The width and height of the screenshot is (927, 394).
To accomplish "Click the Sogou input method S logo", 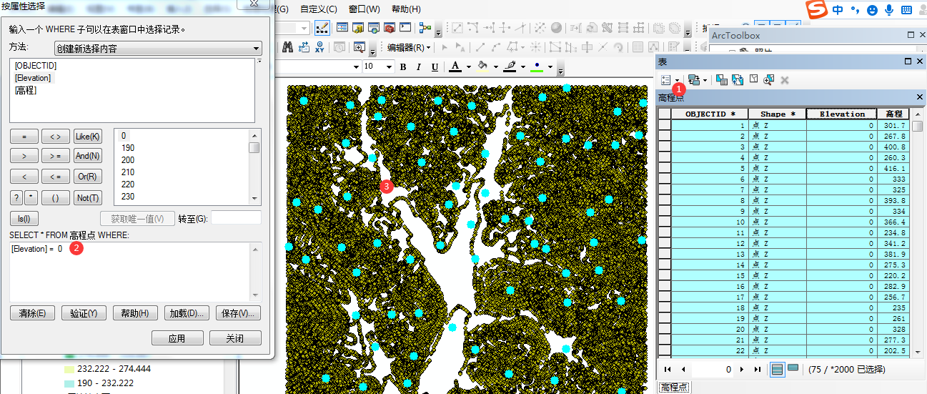I will [x=816, y=10].
